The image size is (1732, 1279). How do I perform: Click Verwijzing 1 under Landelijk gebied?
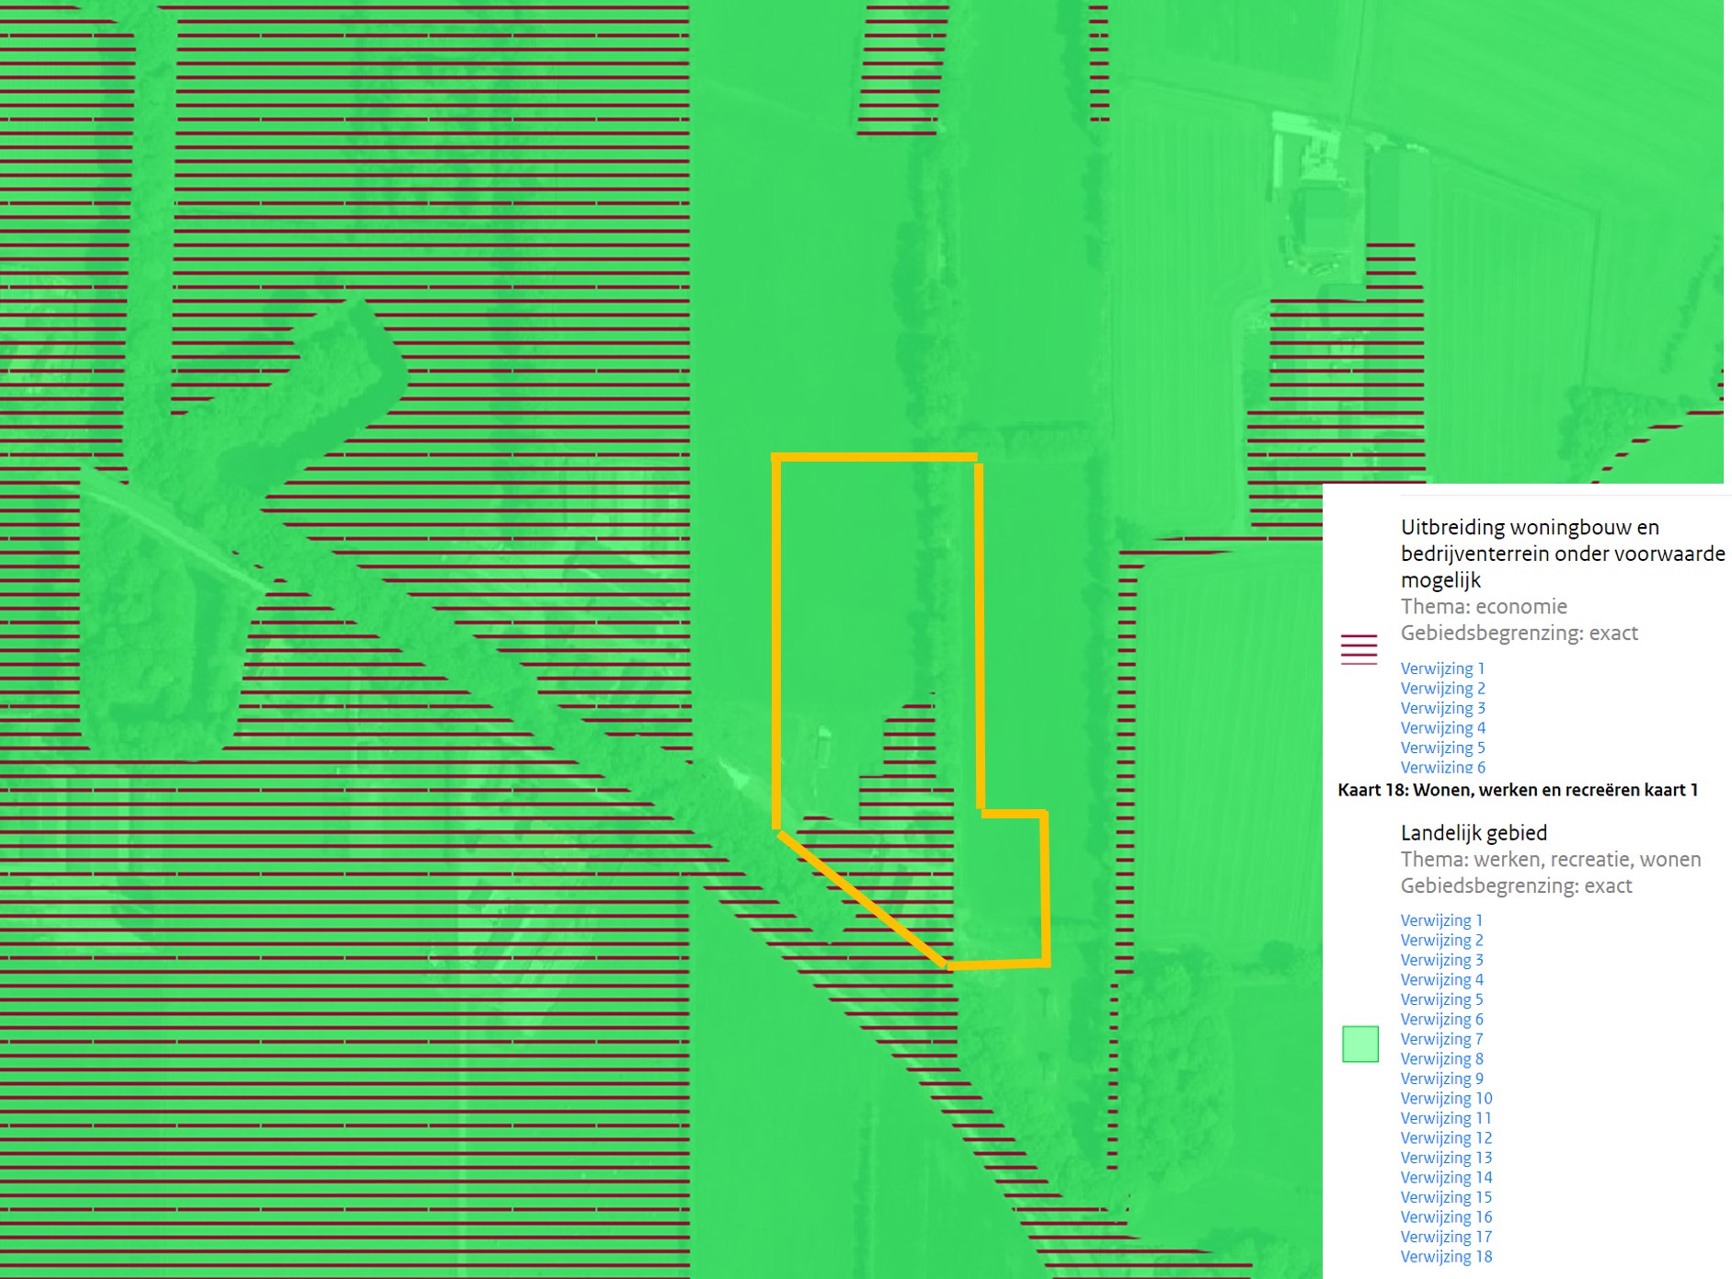point(1441,920)
